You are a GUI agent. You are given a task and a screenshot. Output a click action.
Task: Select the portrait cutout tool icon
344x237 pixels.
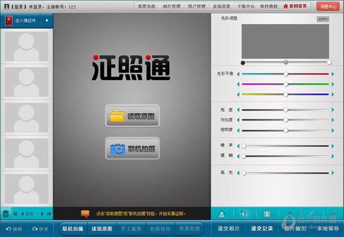pyautogui.click(x=267, y=213)
